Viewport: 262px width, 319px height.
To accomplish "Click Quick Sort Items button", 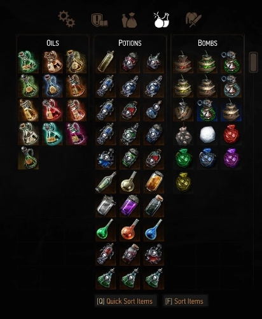I will click(x=125, y=301).
